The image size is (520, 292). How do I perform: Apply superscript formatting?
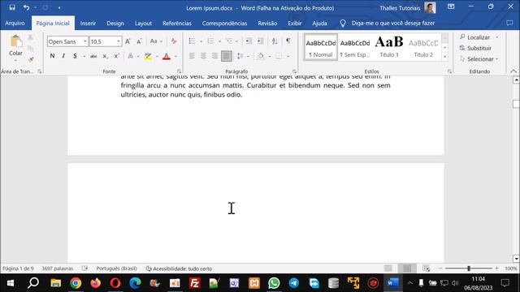tap(116, 56)
